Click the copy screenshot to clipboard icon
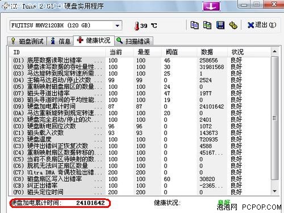This screenshot has width=284, height=213. (207, 25)
